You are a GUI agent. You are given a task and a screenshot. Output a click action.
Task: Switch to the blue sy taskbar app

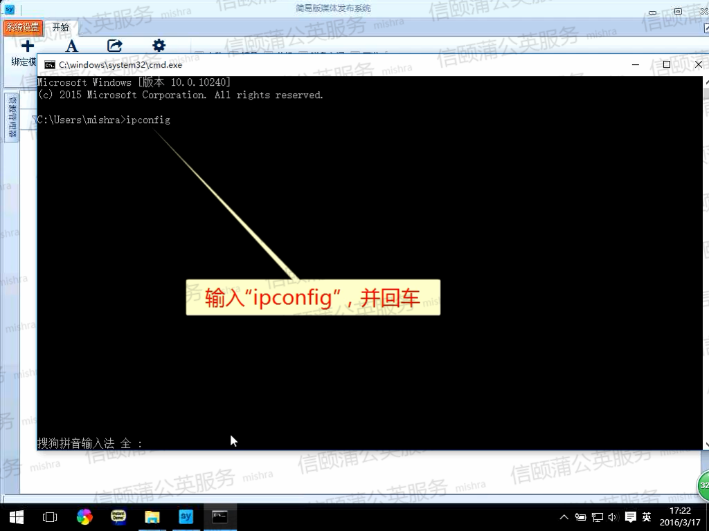tap(186, 516)
